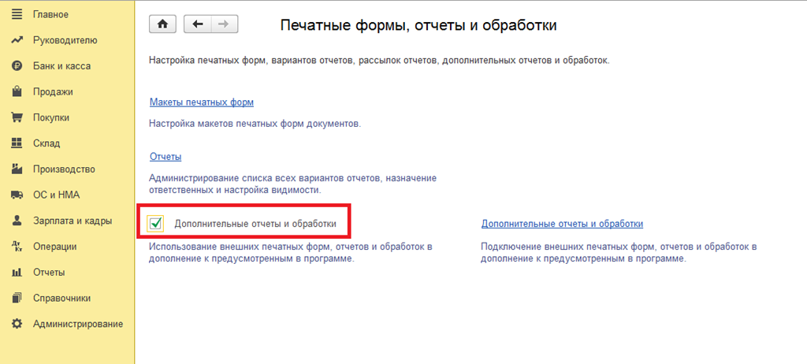The height and width of the screenshot is (364, 807).
Task: Open the ОС и НМА section
Action: (56, 195)
